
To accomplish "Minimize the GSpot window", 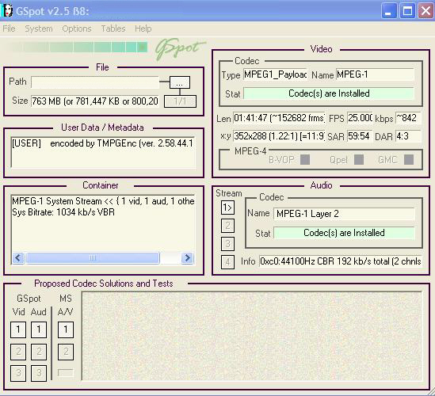I will pyautogui.click(x=389, y=11).
